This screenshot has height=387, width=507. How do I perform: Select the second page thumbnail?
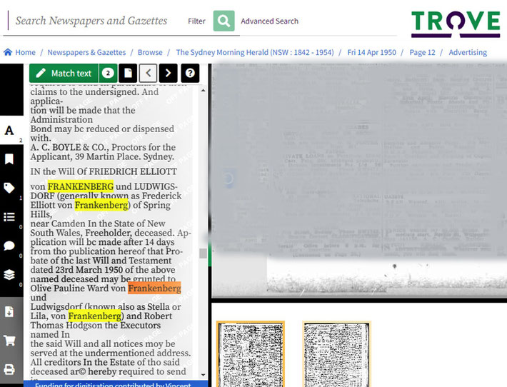click(x=336, y=354)
